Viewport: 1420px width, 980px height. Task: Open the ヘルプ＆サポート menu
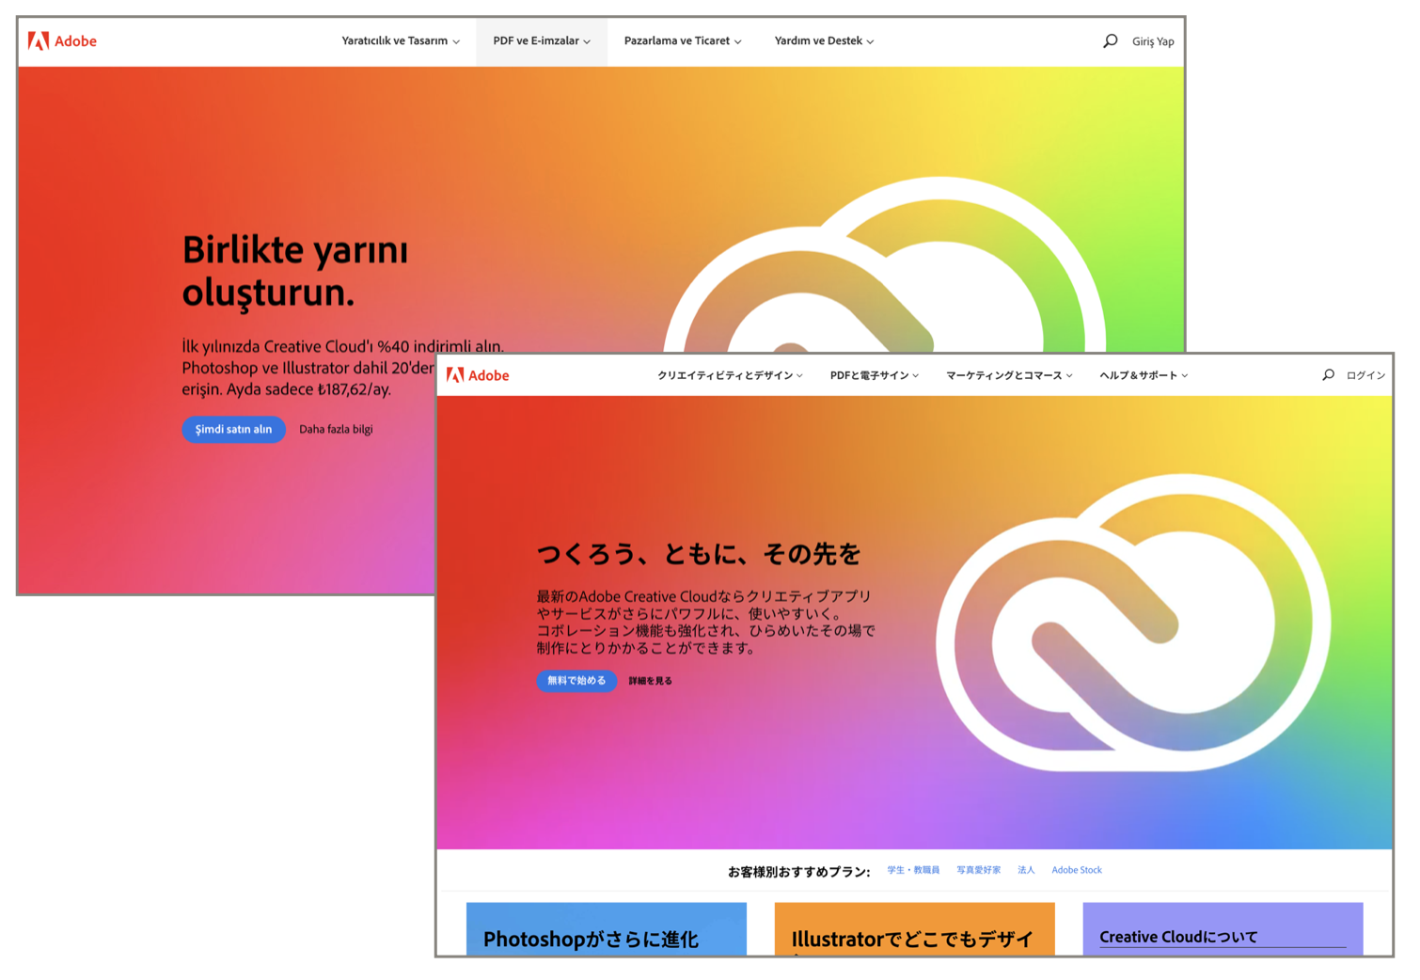[1144, 375]
